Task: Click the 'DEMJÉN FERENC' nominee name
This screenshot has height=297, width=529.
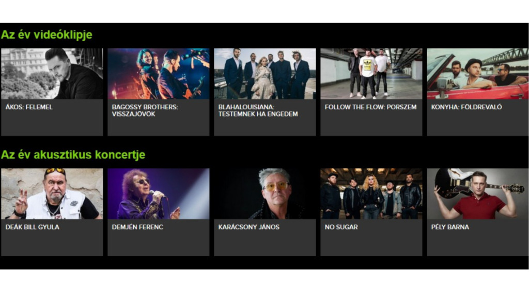Action: point(137,227)
